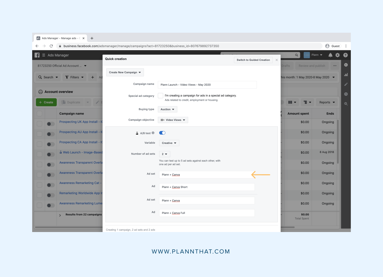
Task: Collapse the right sidebar arrow icon
Action: click(346, 65)
